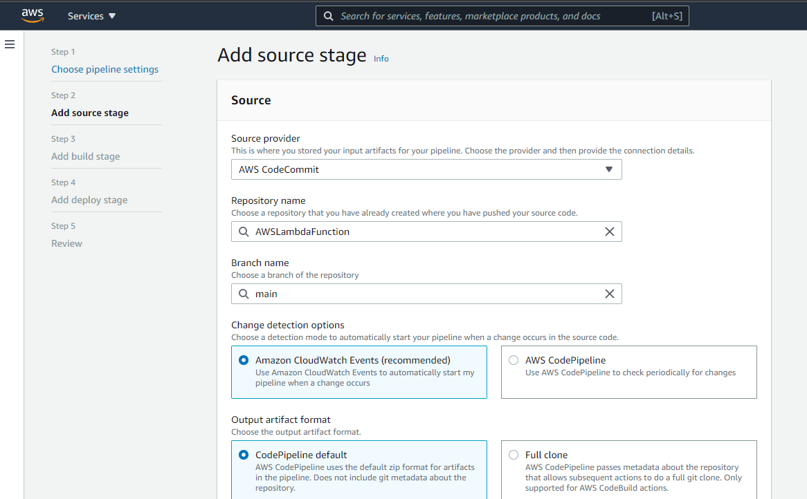Image resolution: width=807 pixels, height=499 pixels.
Task: Click the search magnifier icon in top bar
Action: coord(329,16)
